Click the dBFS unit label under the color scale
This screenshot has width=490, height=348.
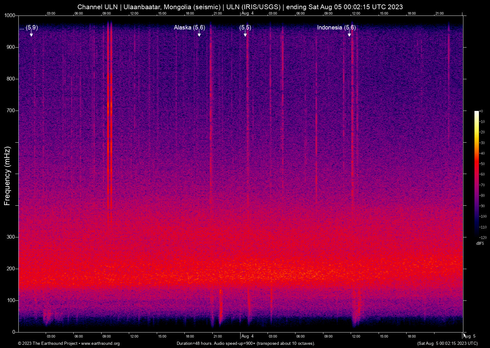(480, 243)
